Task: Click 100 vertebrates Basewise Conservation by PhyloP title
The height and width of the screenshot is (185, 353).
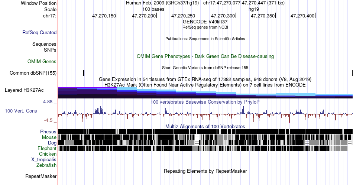Action: (205, 102)
